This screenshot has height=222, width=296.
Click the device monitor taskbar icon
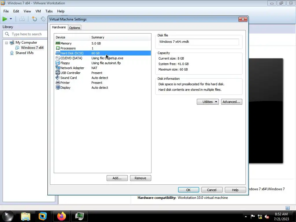(79, 216)
